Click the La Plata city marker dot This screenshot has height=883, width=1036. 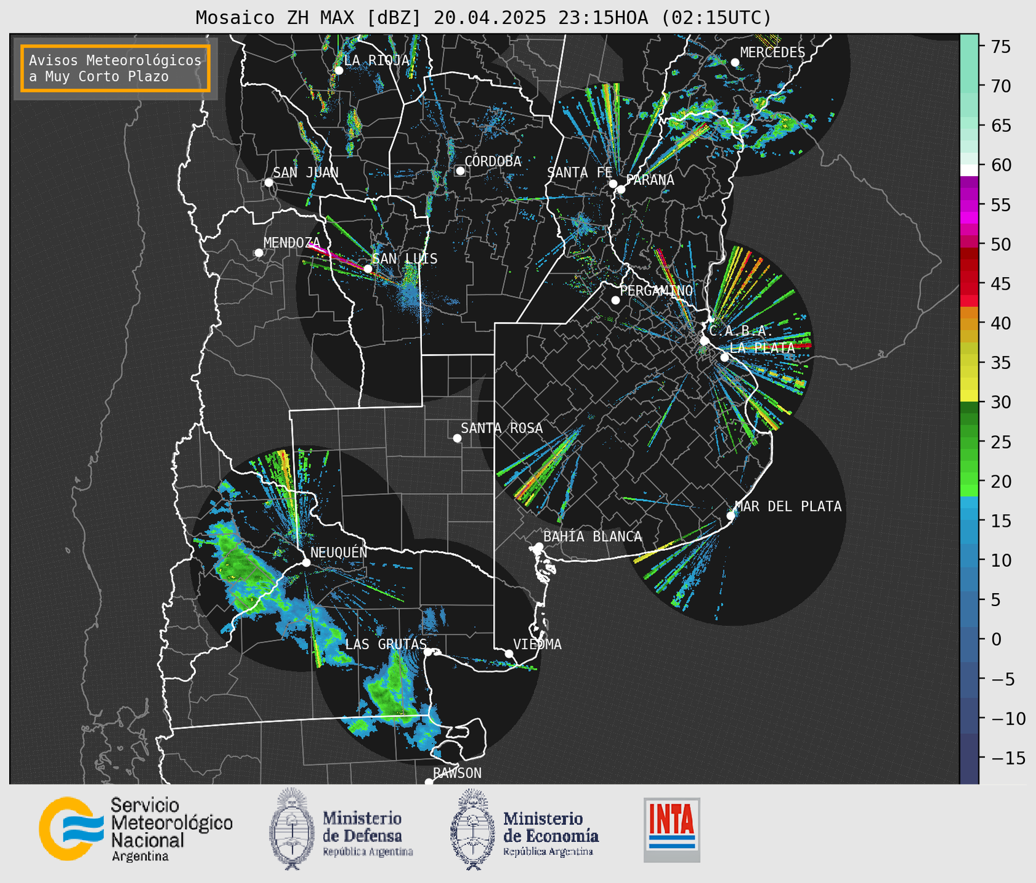[x=725, y=357]
